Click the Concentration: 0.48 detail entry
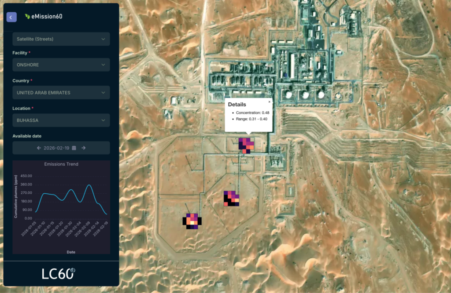This screenshot has height=293, width=451. point(252,113)
